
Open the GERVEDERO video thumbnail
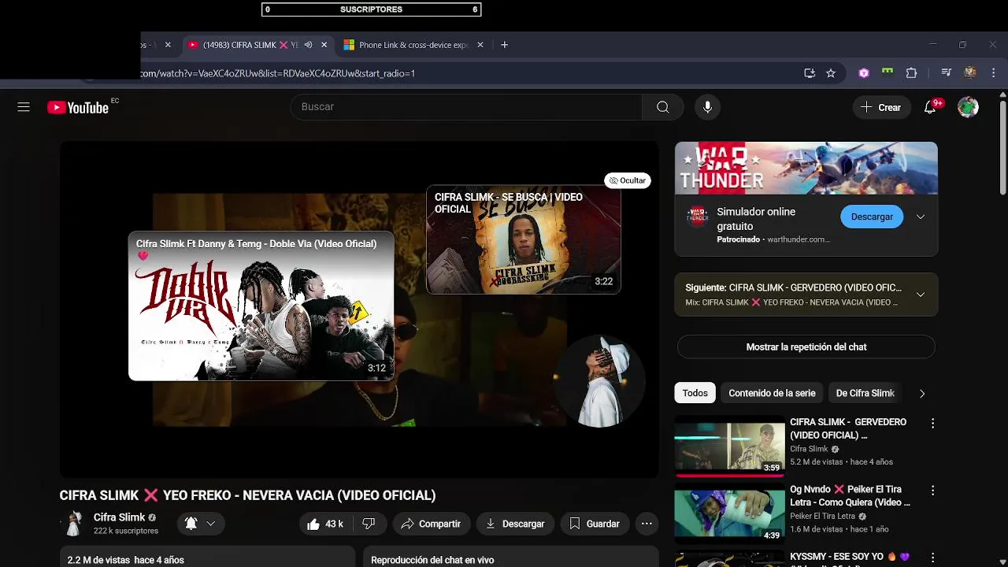click(729, 445)
